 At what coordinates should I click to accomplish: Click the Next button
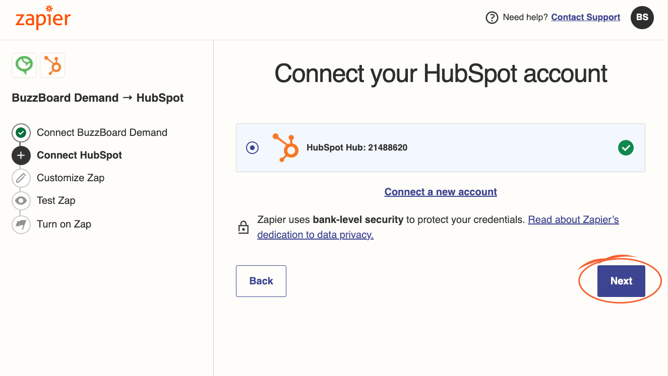621,281
